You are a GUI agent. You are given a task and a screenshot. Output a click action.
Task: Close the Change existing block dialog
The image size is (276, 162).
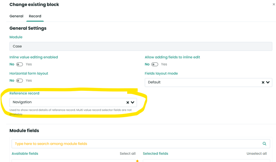click(x=273, y=5)
